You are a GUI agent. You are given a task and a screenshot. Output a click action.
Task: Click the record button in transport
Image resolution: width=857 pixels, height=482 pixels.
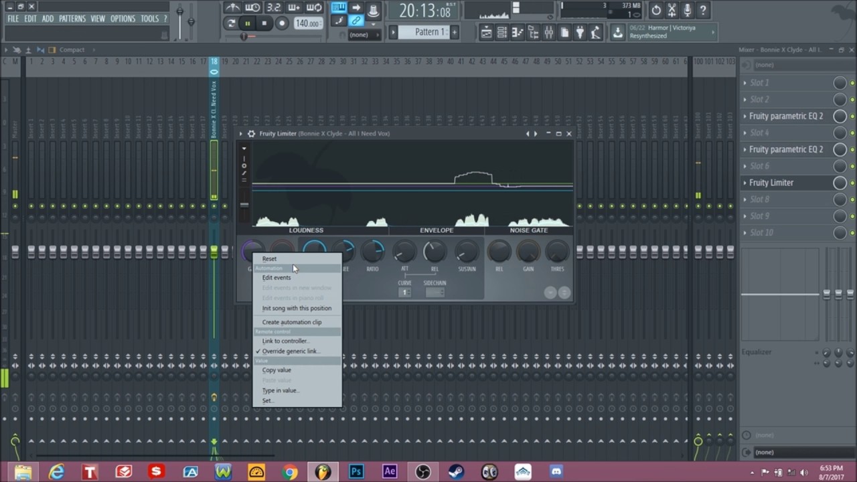coord(282,23)
